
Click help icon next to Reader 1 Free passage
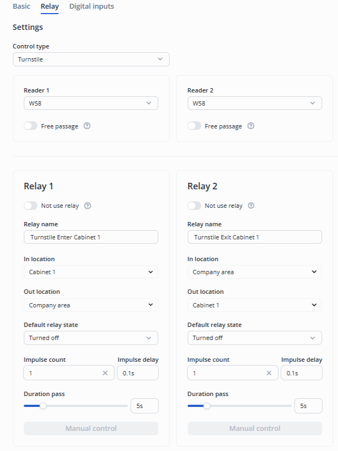coord(87,126)
